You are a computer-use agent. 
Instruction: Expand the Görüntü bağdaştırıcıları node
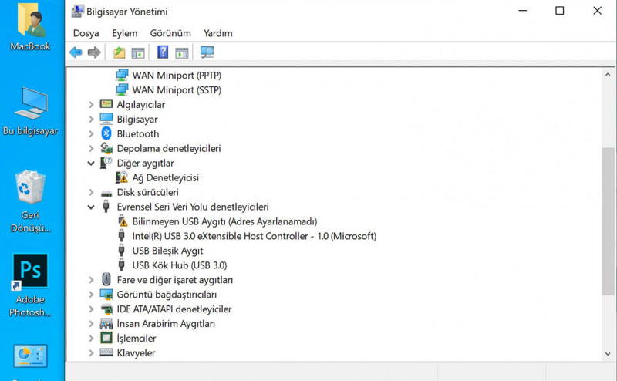(x=91, y=295)
